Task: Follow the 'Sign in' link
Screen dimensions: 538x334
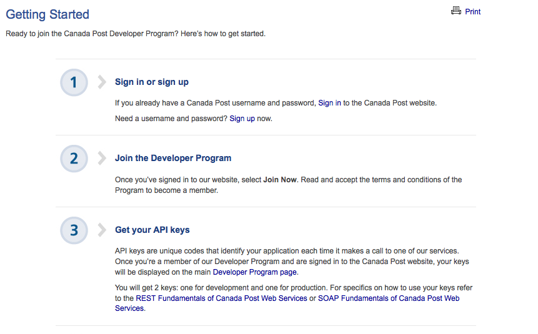Action: coord(329,103)
